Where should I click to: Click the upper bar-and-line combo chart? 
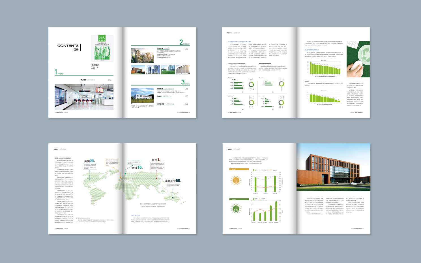(x=265, y=182)
